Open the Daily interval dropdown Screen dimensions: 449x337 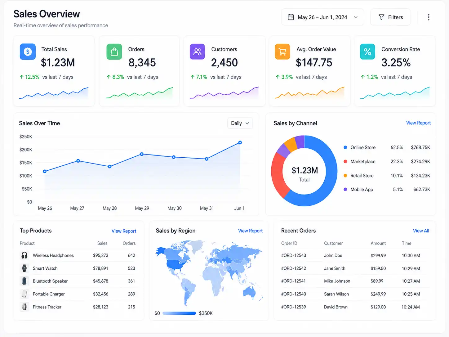coord(240,123)
